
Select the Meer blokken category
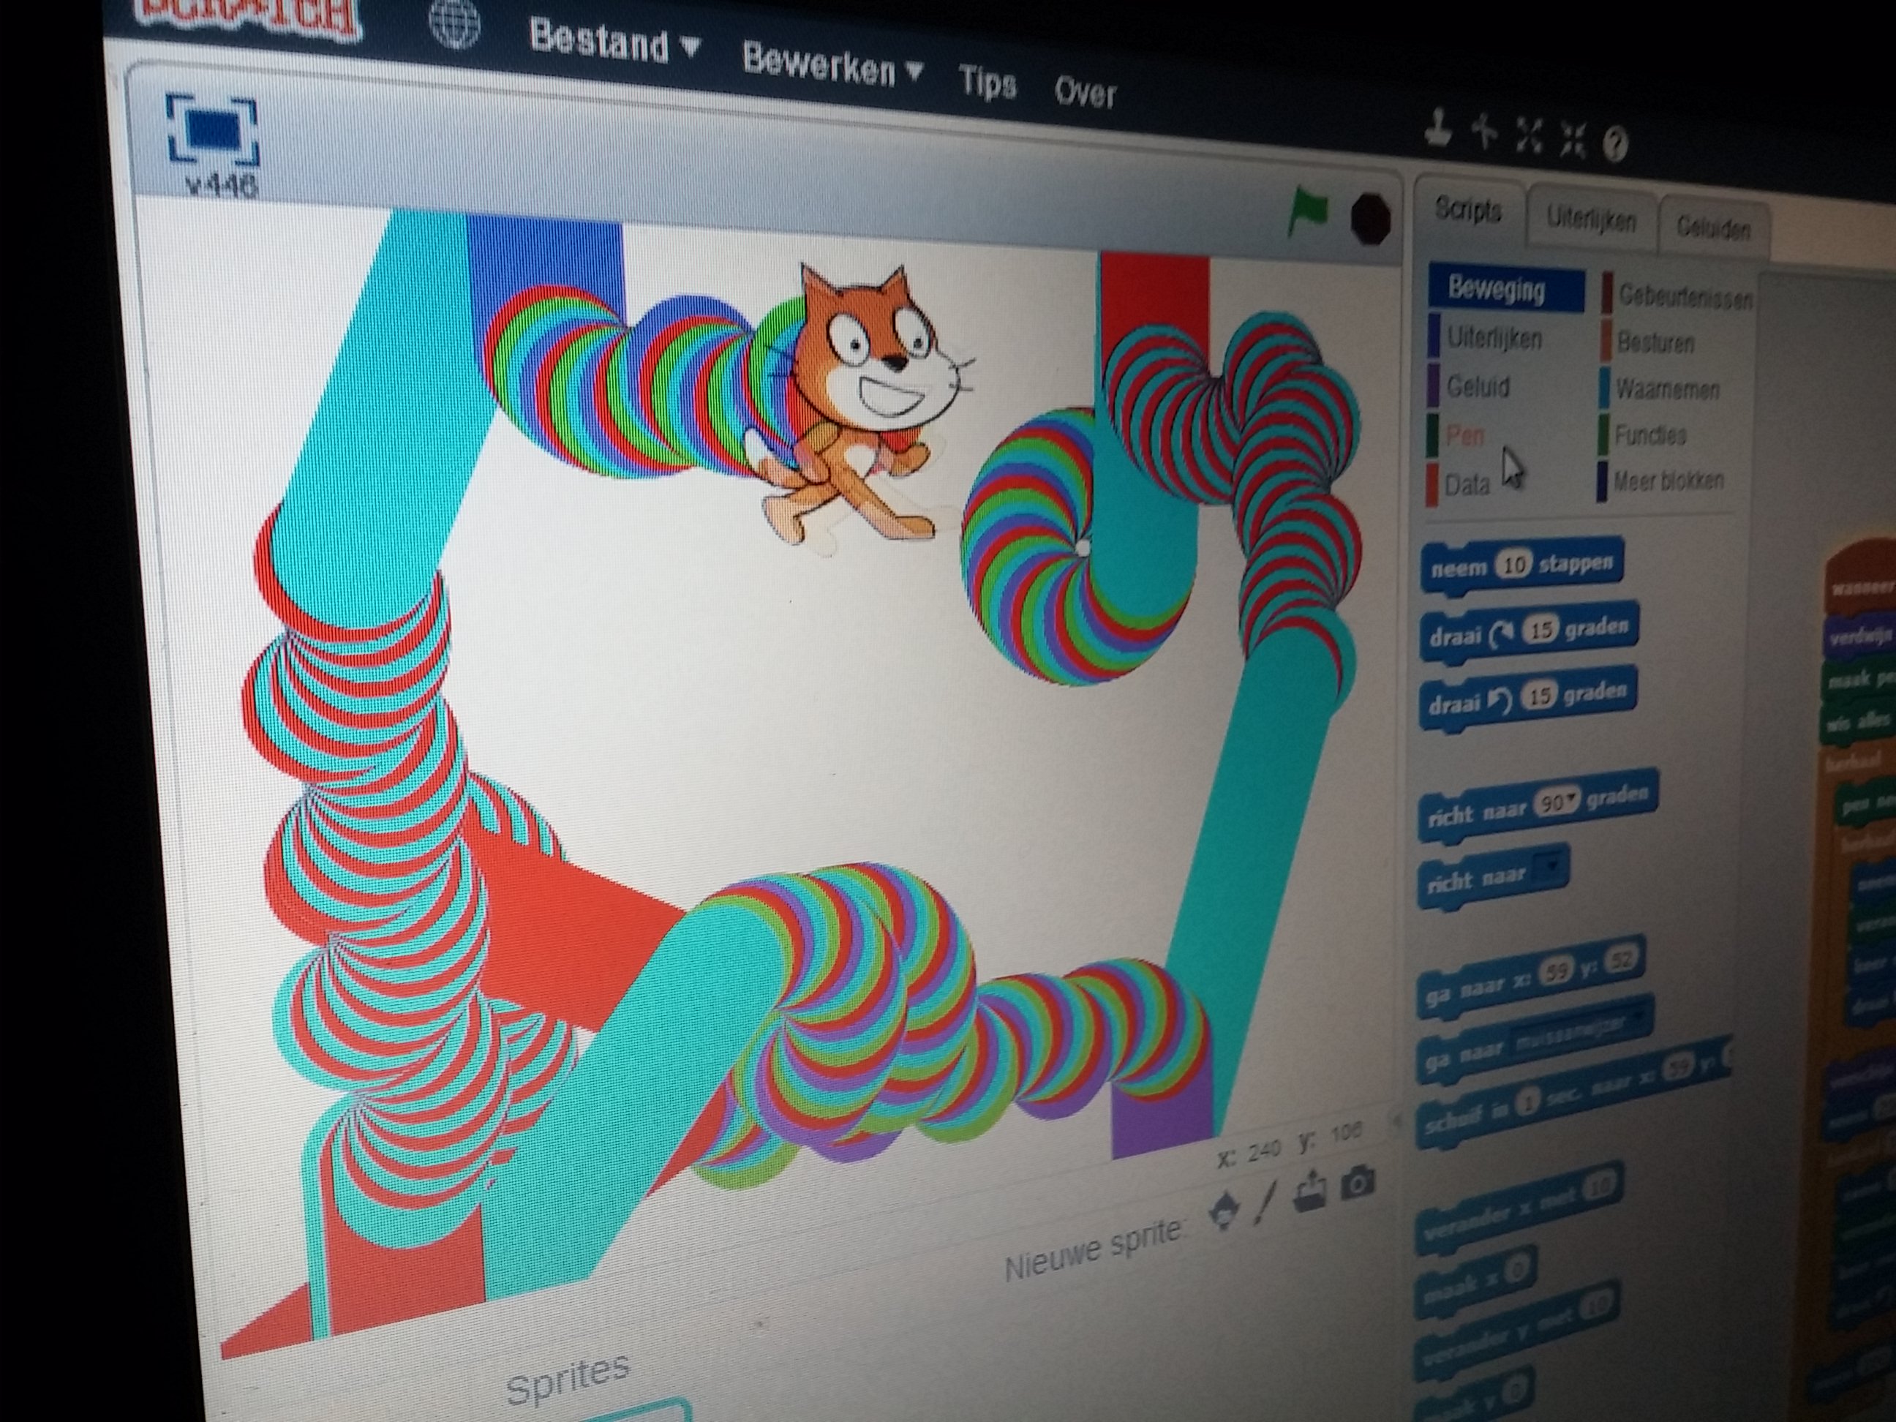pos(1661,481)
